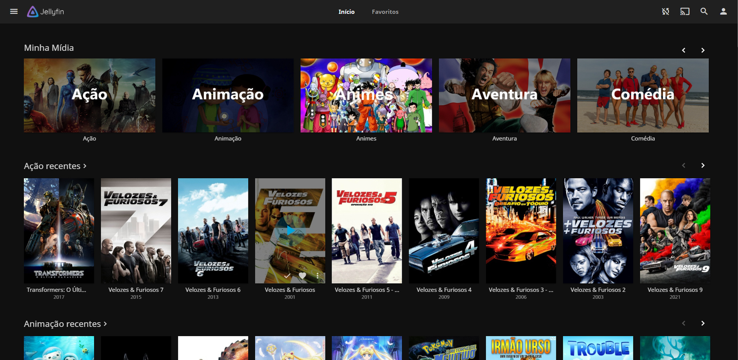Open the Comédia library card image
738x360 pixels.
coord(643,95)
